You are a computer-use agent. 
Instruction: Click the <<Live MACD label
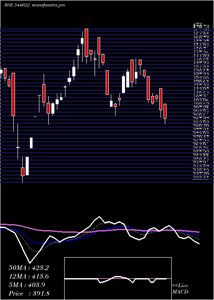pyautogui.click(x=180, y=289)
